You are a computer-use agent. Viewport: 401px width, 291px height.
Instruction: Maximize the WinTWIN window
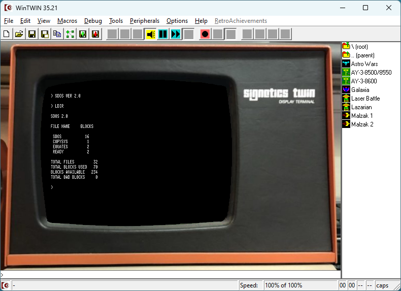click(x=365, y=8)
